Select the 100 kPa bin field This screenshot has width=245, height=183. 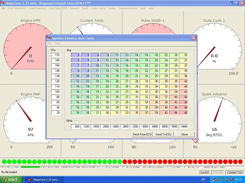click(x=56, y=92)
